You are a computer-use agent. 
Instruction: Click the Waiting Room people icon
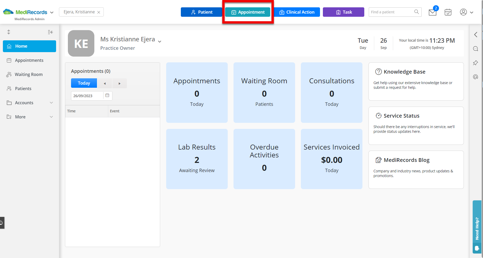pos(9,74)
